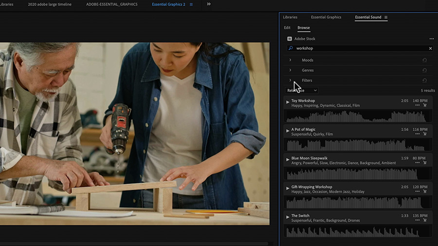This screenshot has width=438, height=246.
Task: Reset the Moods filter
Action: (424, 60)
